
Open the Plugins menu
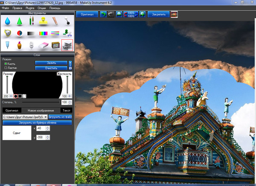[x=30, y=8]
